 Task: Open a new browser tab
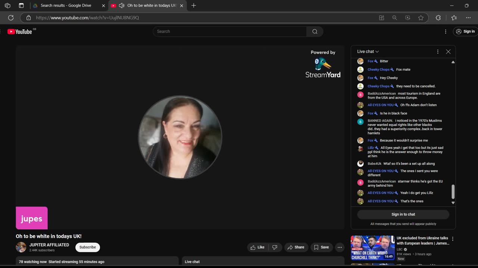coord(193,6)
